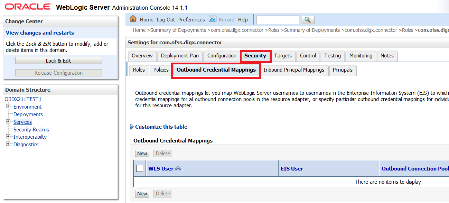Open Services in Domain Structure
This screenshot has height=203, width=449.
(22, 122)
